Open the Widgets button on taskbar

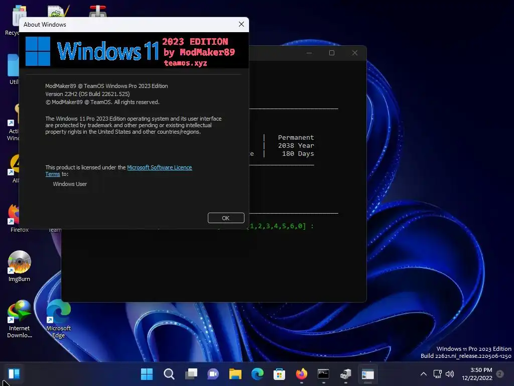(14, 374)
